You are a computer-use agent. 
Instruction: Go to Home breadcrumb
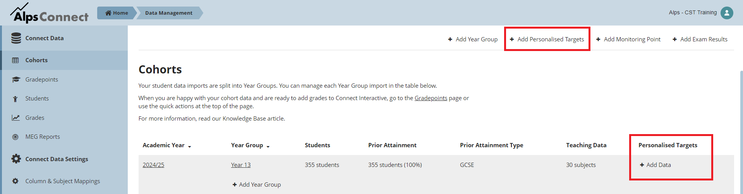(x=117, y=13)
